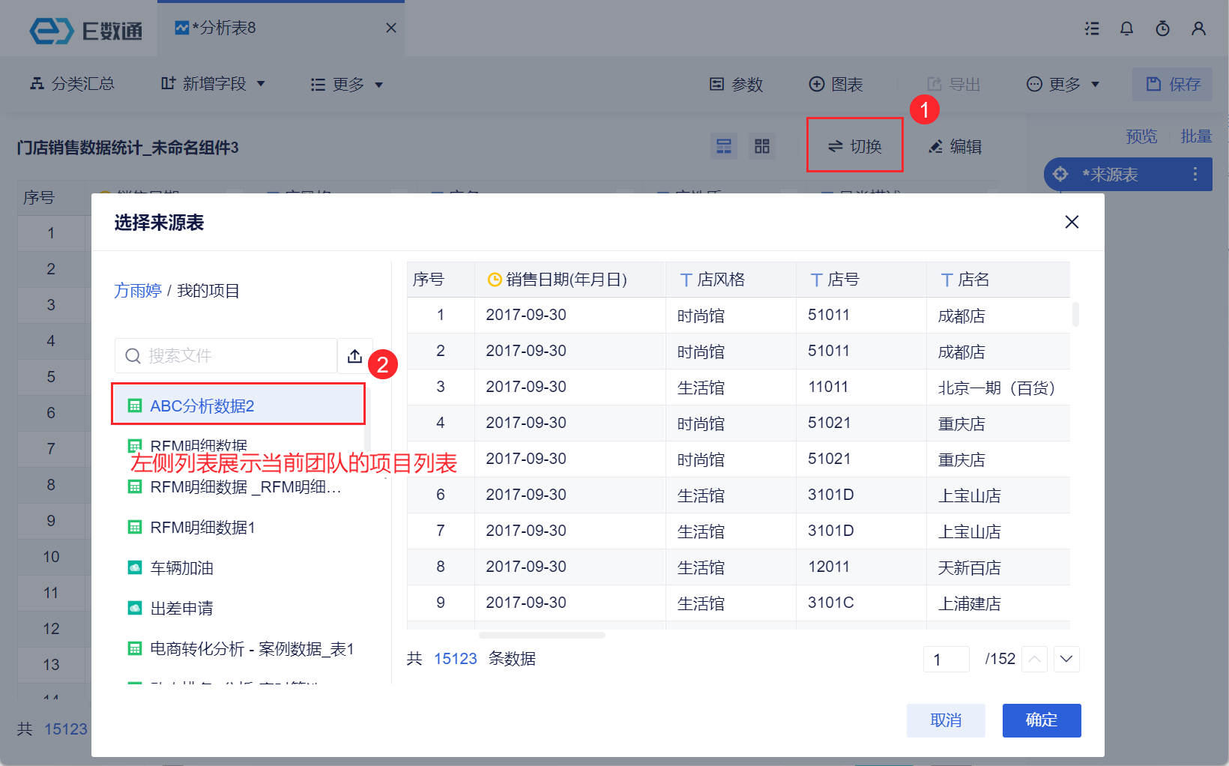Image resolution: width=1229 pixels, height=766 pixels.
Task: Open the notifications bell
Action: [1126, 28]
